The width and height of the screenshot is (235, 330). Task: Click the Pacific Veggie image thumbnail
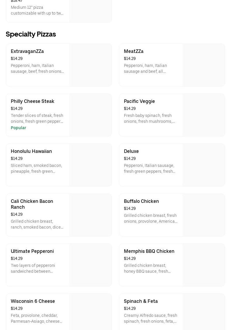click(x=204, y=115)
